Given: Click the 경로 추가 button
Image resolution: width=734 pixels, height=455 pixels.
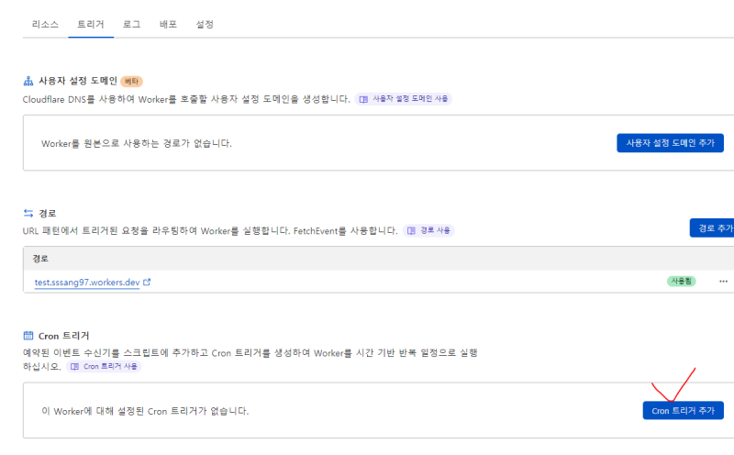Looking at the screenshot, I should point(713,227).
